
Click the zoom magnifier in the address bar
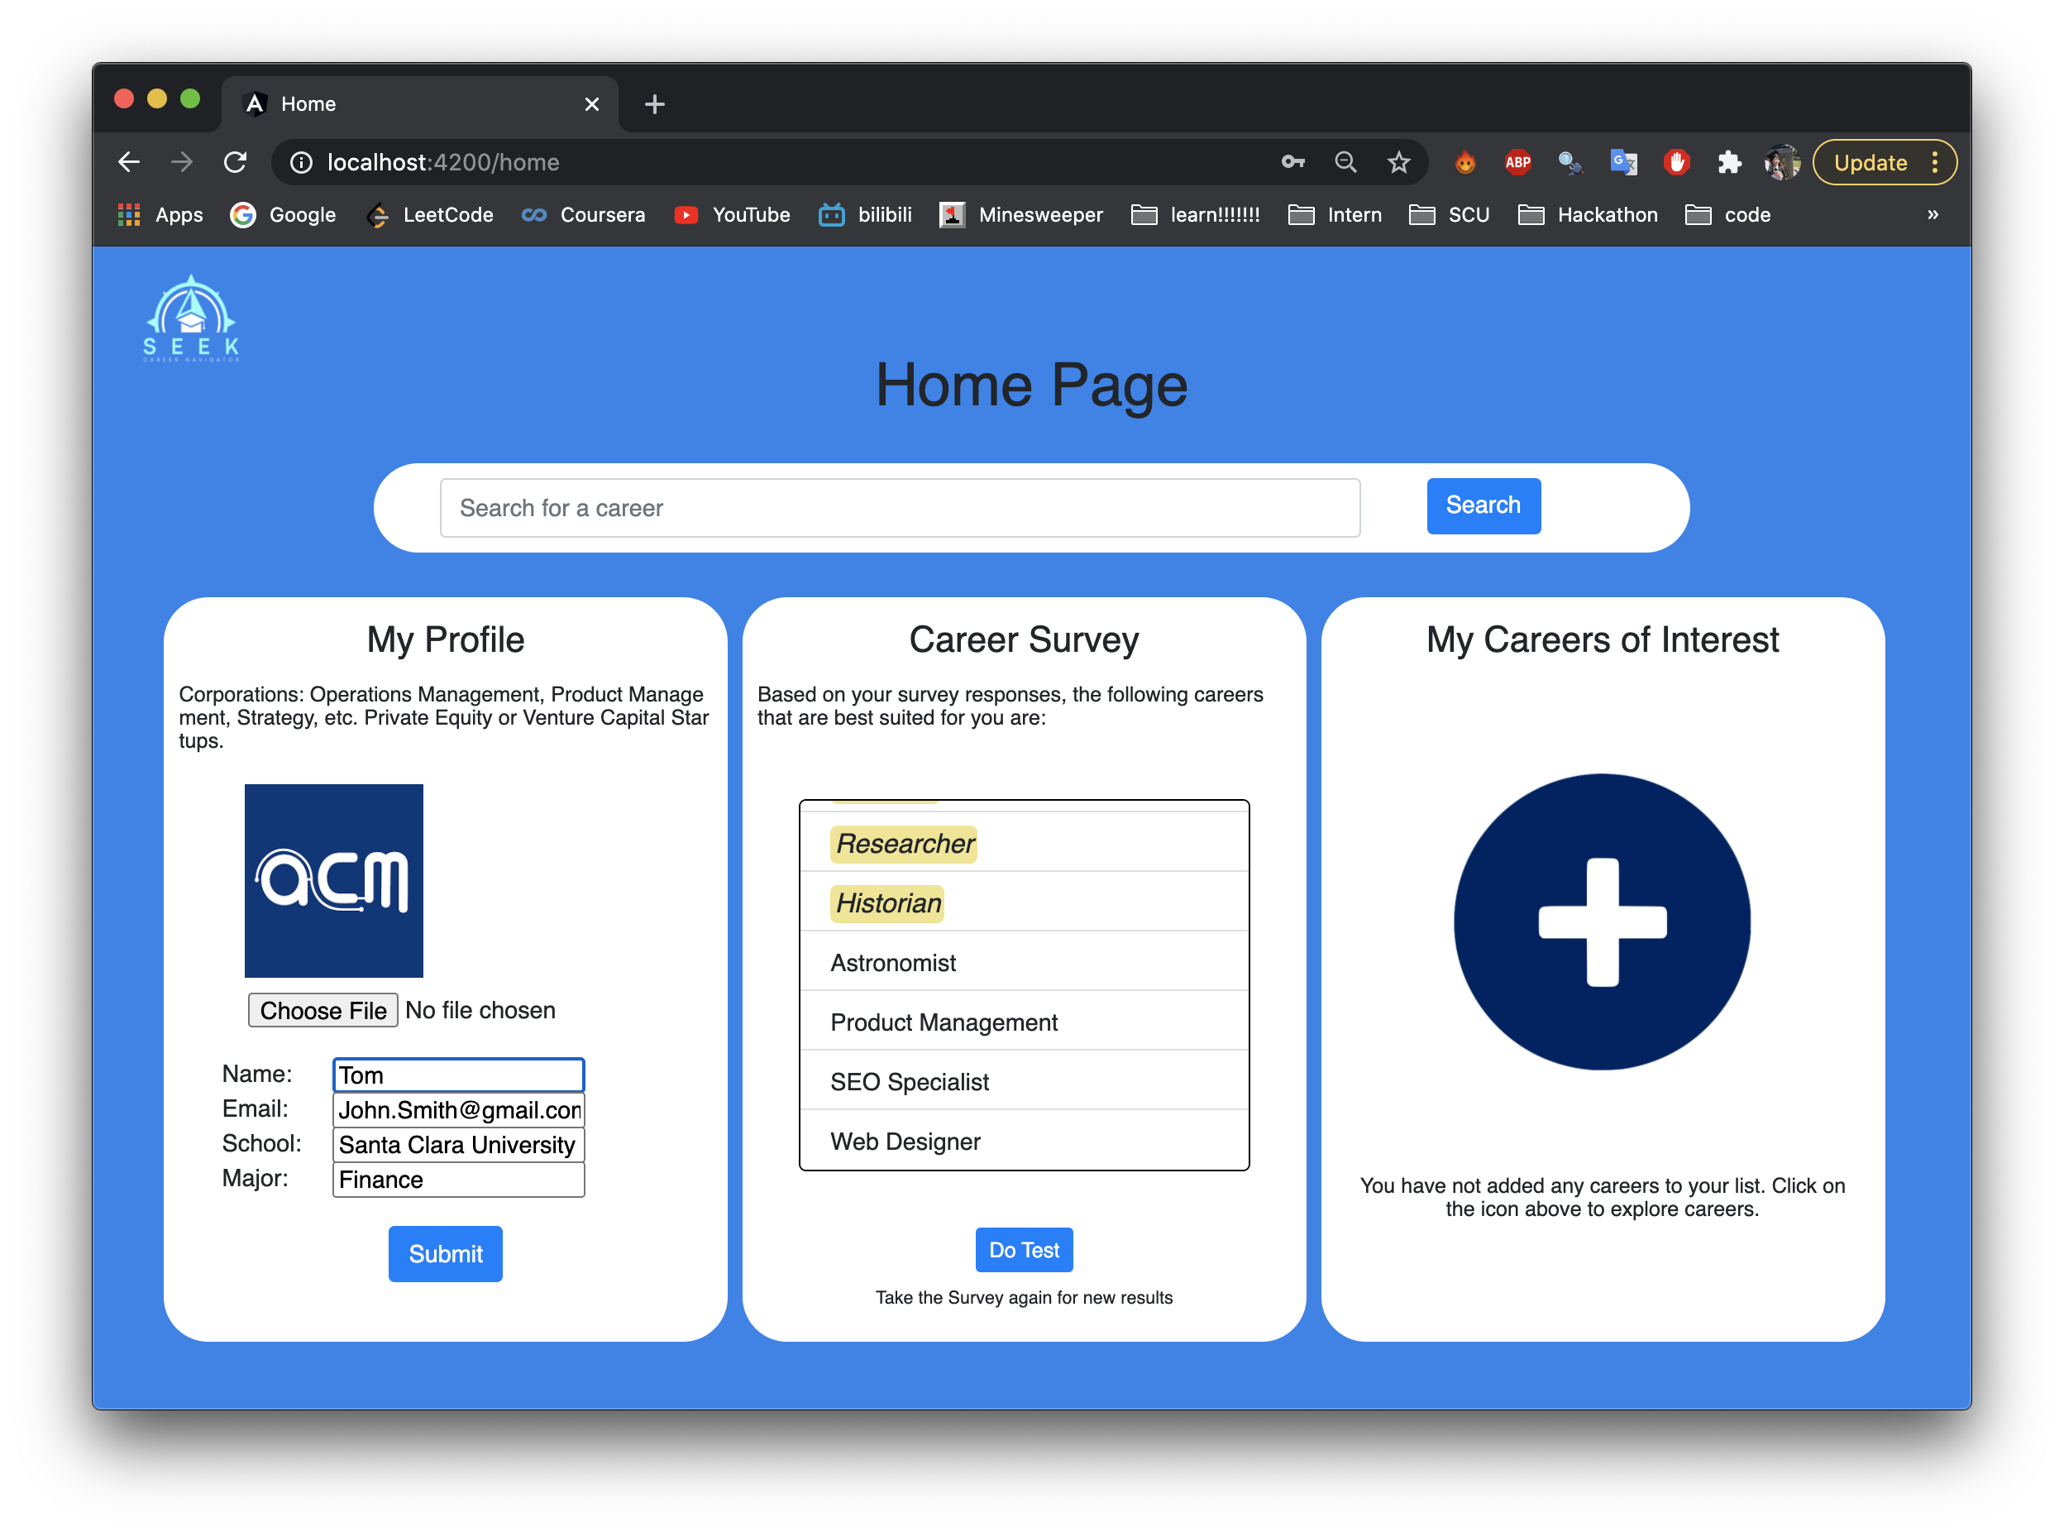click(x=1345, y=163)
